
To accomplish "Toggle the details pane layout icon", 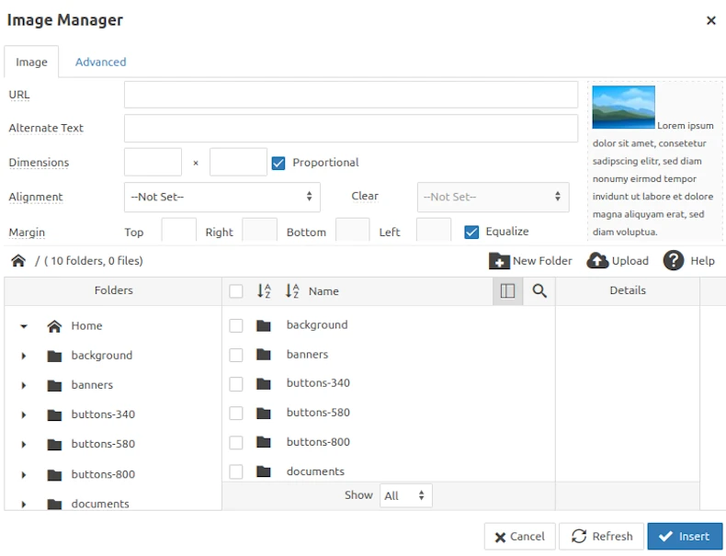I will point(507,291).
